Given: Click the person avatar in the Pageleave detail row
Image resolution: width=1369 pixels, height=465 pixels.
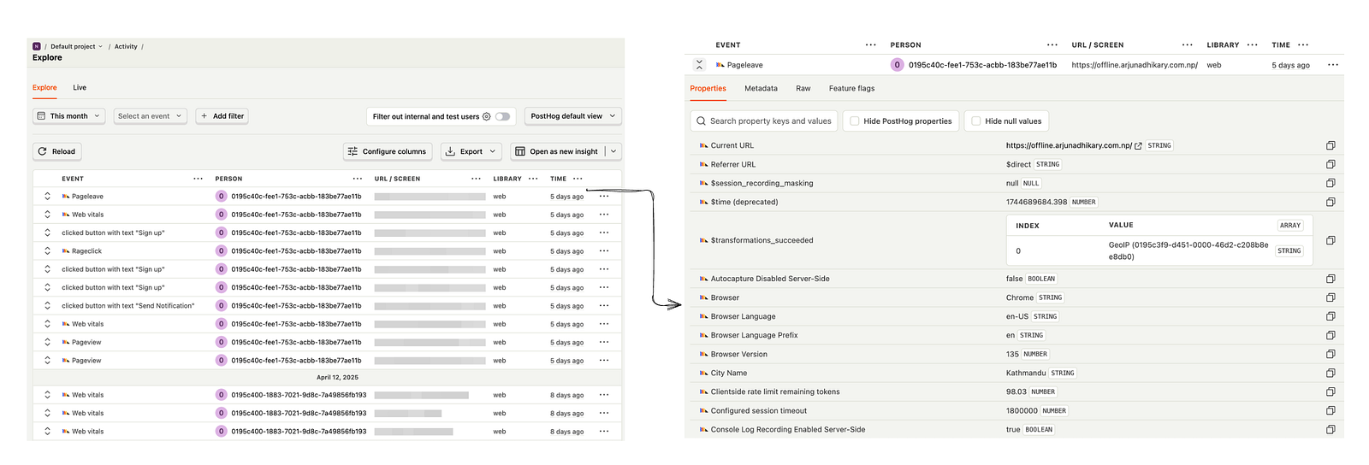Looking at the screenshot, I should tap(897, 65).
